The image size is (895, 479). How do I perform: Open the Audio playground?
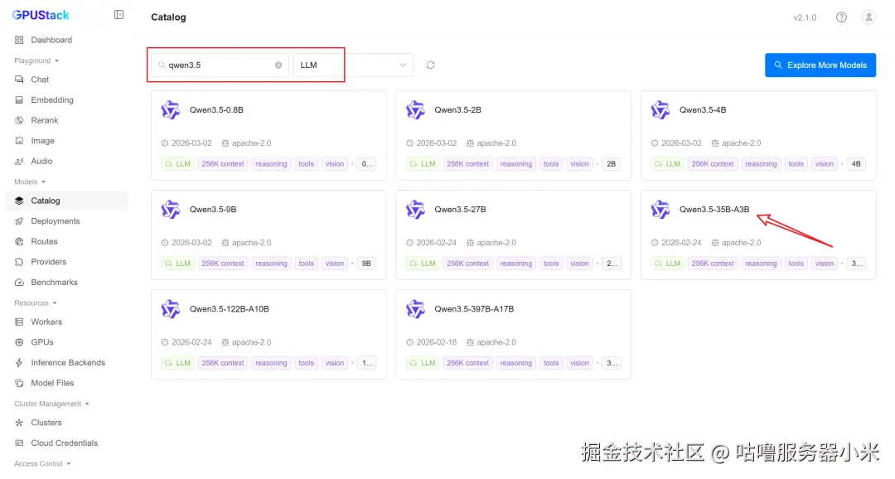(x=66, y=161)
